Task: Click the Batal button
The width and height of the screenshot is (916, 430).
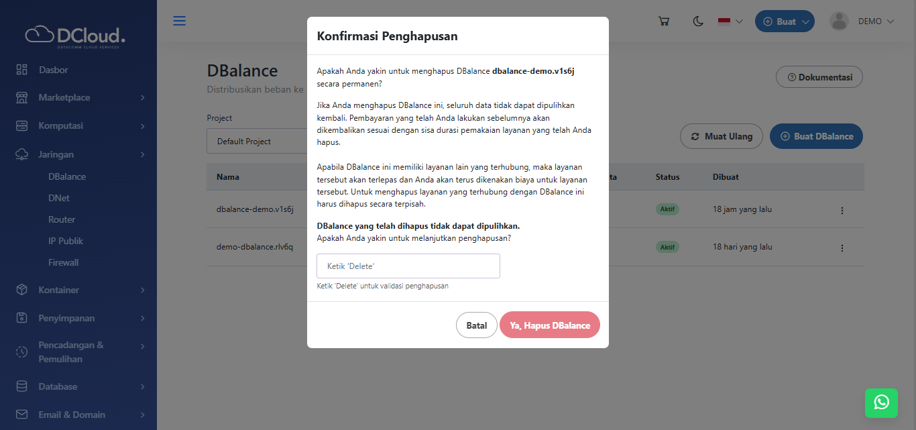Action: pos(477,325)
